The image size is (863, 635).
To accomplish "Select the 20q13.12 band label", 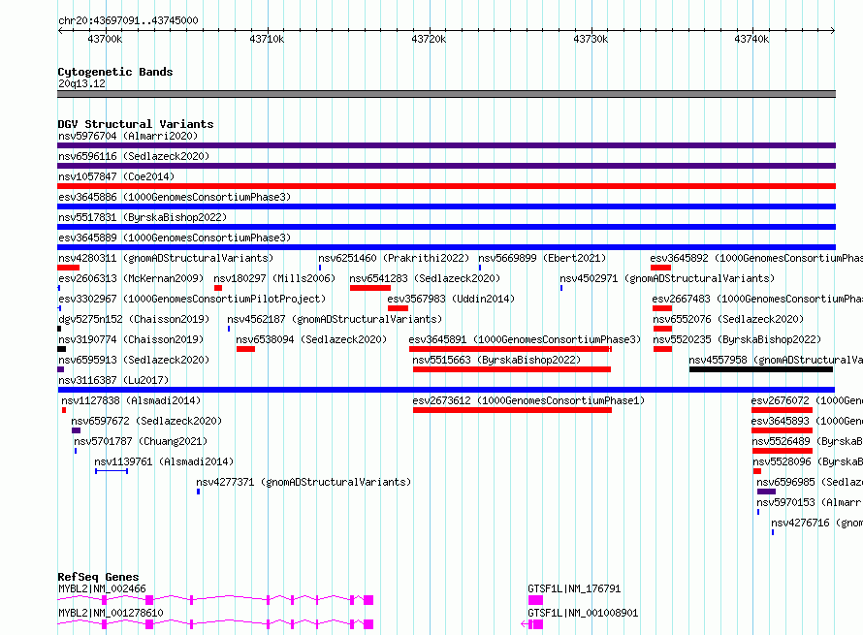I will [x=81, y=83].
